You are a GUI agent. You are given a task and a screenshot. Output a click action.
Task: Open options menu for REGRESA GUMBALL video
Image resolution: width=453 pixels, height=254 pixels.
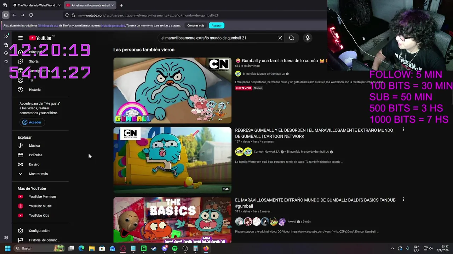click(403, 130)
